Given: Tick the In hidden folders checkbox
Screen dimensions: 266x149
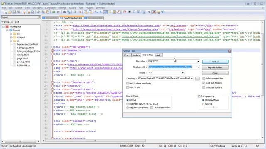Looking at the screenshot, I should pyautogui.click(x=204, y=87).
